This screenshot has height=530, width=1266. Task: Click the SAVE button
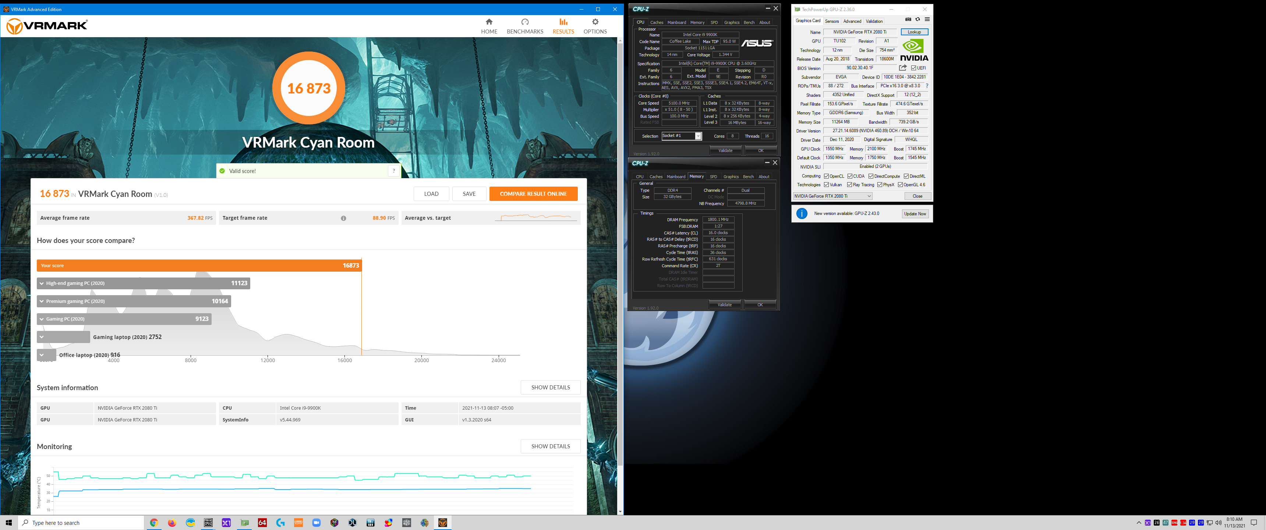[469, 194]
